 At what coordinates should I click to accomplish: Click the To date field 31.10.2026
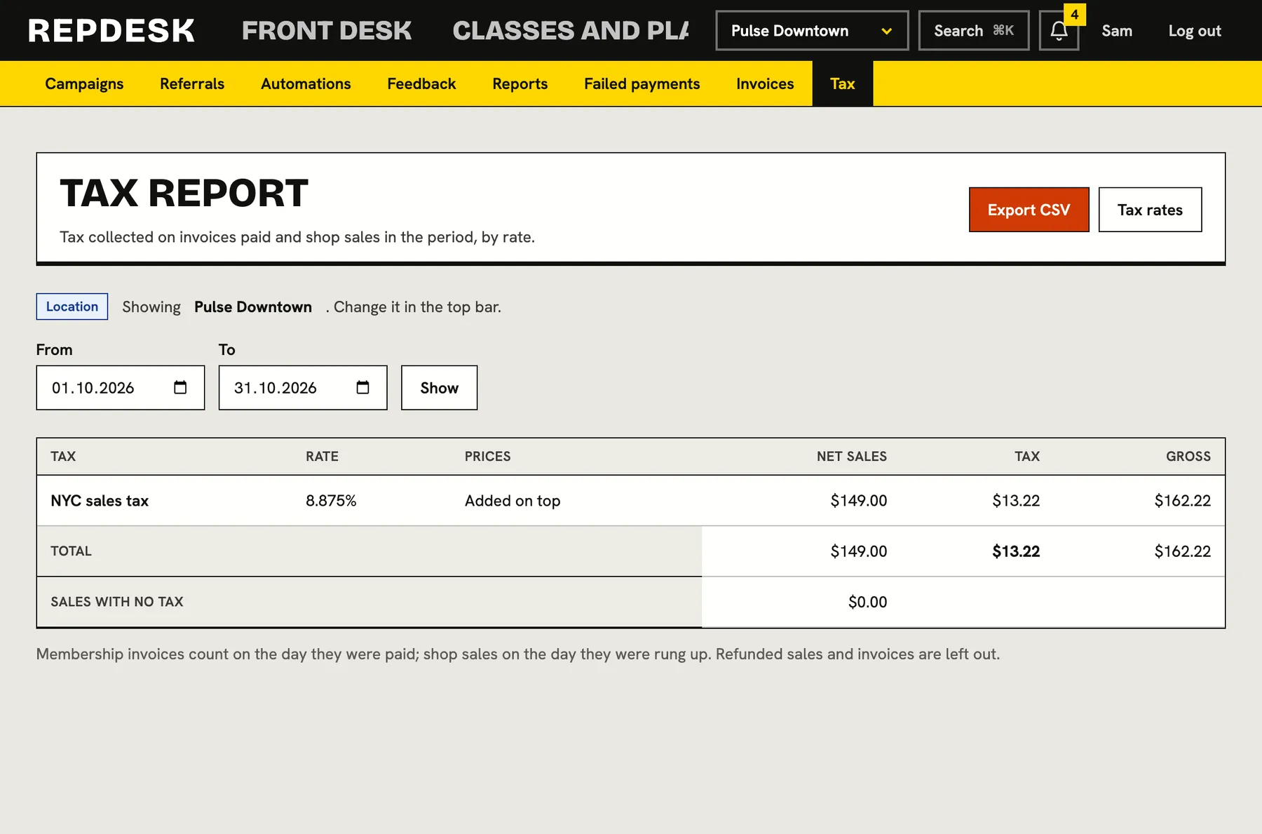click(x=303, y=387)
